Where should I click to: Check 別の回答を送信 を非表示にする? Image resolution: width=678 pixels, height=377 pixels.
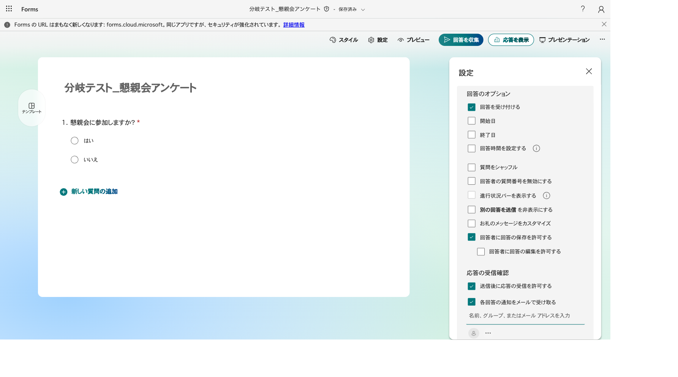[x=471, y=209]
